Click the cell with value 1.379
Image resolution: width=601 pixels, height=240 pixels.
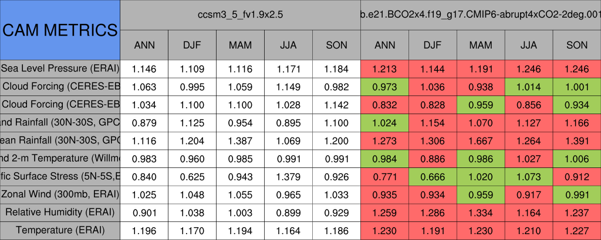288,176
